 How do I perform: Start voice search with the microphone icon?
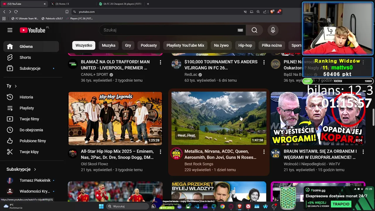(x=273, y=30)
